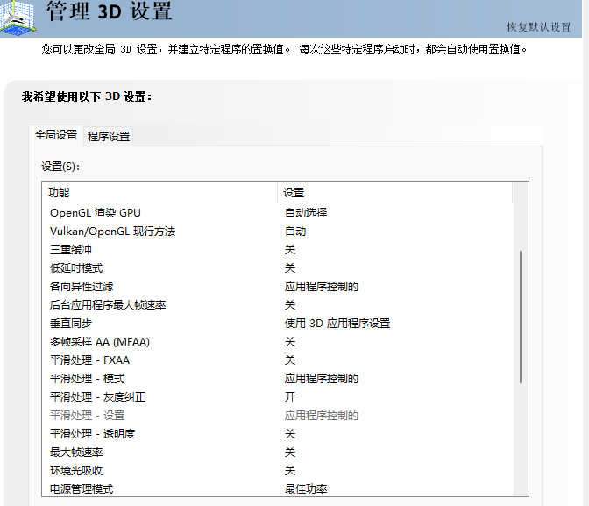Select the 低延时模式 feature row
The image size is (589, 506).
76,267
